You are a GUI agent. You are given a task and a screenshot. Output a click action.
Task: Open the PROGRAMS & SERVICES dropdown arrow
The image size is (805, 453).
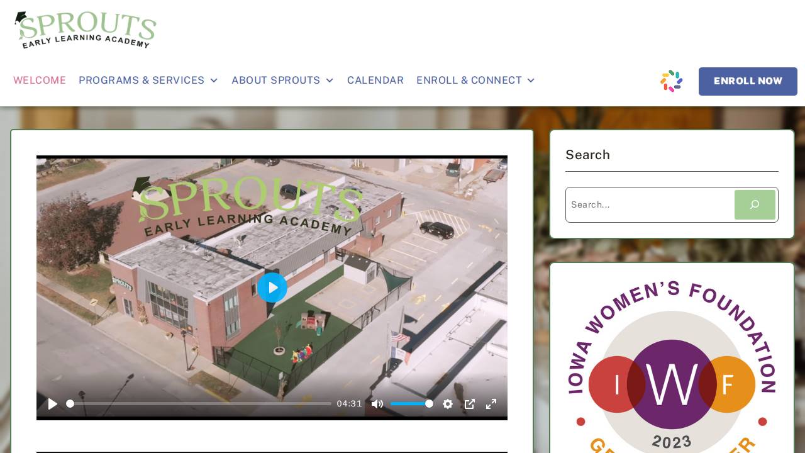(214, 81)
